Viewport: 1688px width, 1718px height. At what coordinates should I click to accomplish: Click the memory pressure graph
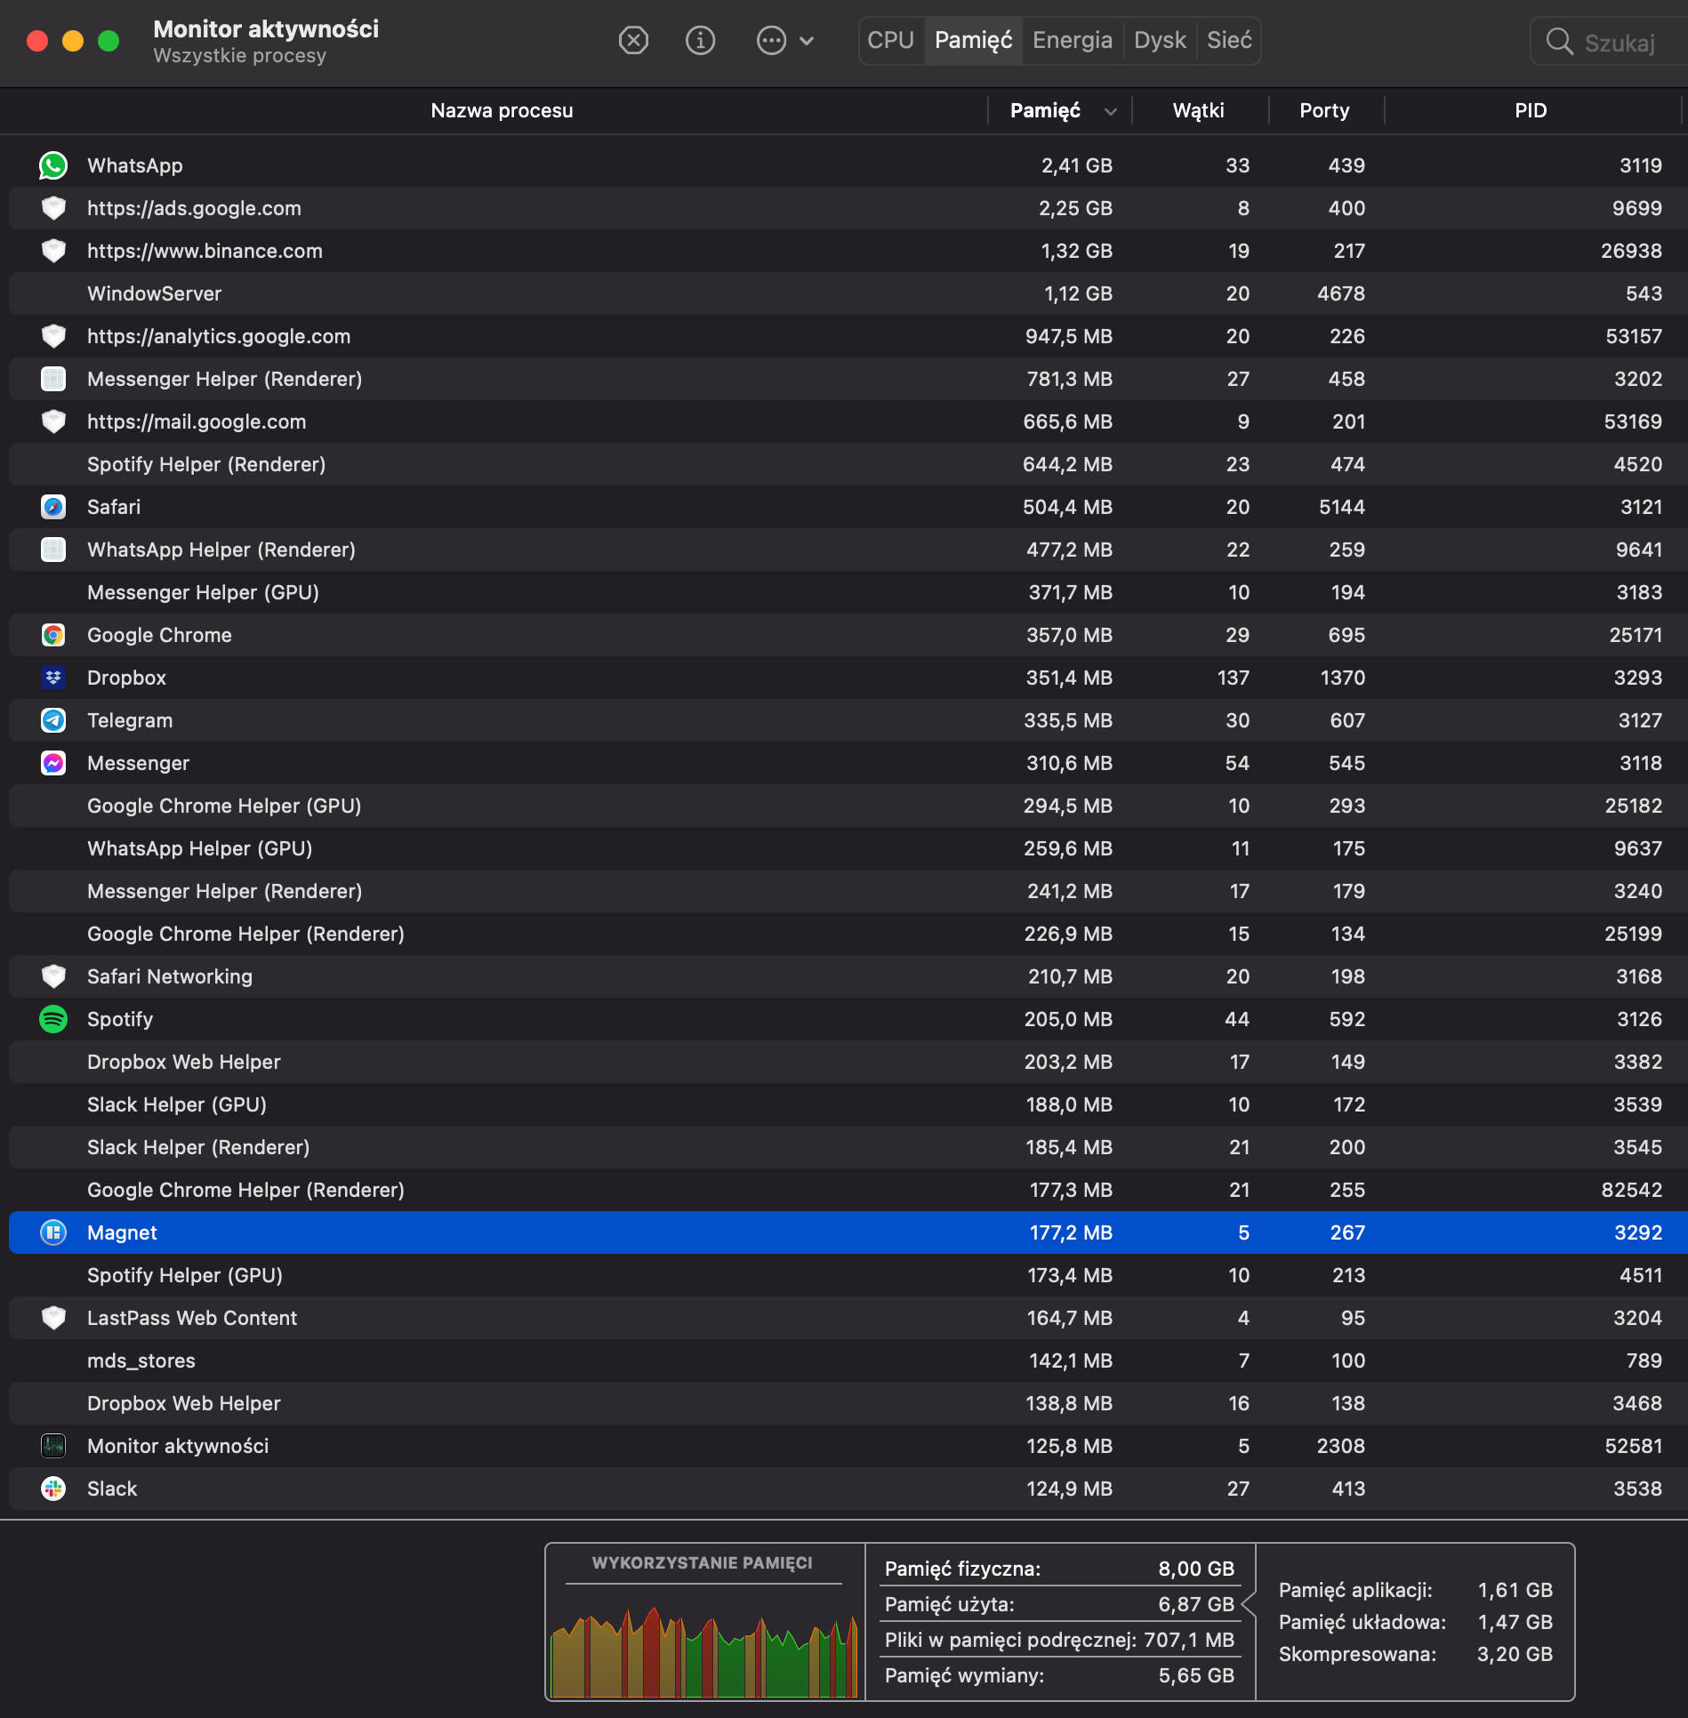[703, 1653]
